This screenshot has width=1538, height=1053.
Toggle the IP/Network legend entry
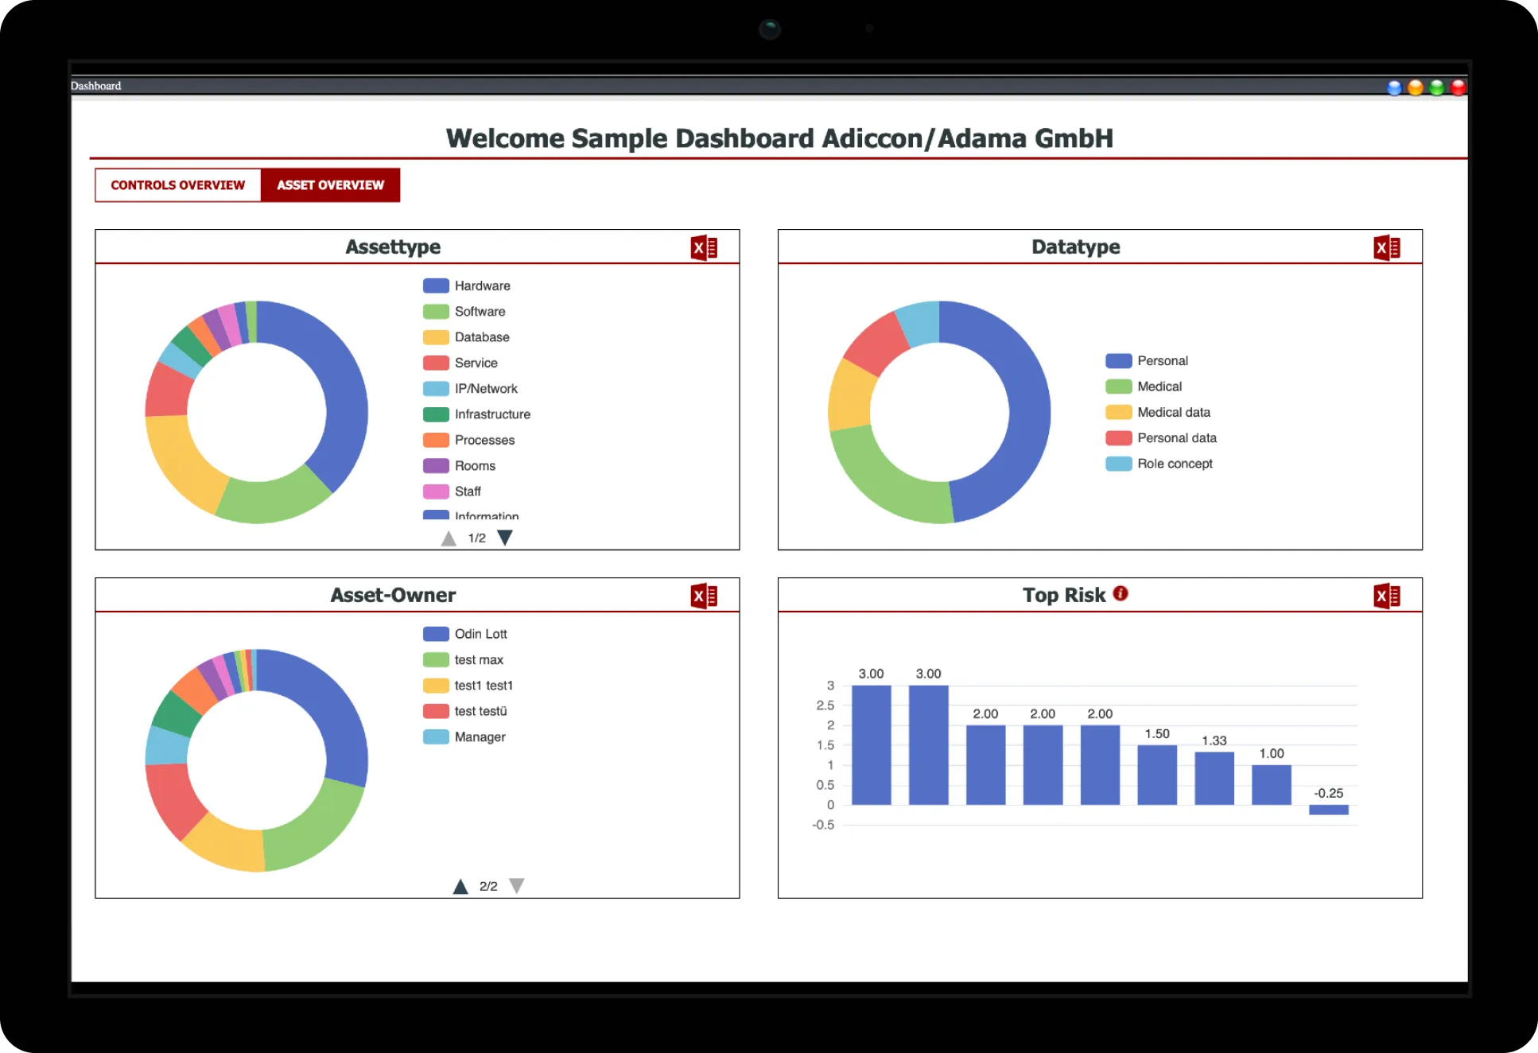coord(471,388)
